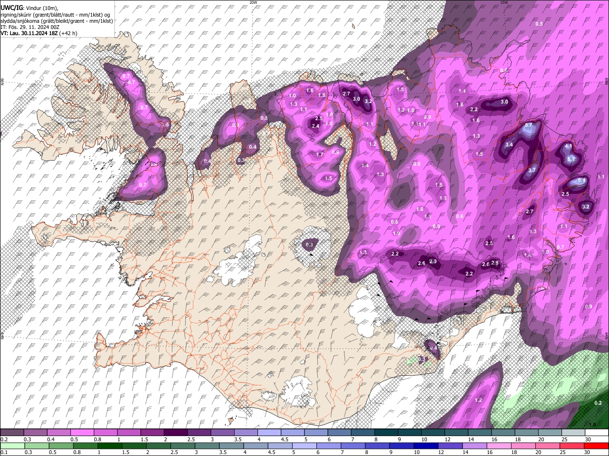Select the lower legend swatch between 20 and 25
This screenshot has height=456, width=609.
click(547, 446)
